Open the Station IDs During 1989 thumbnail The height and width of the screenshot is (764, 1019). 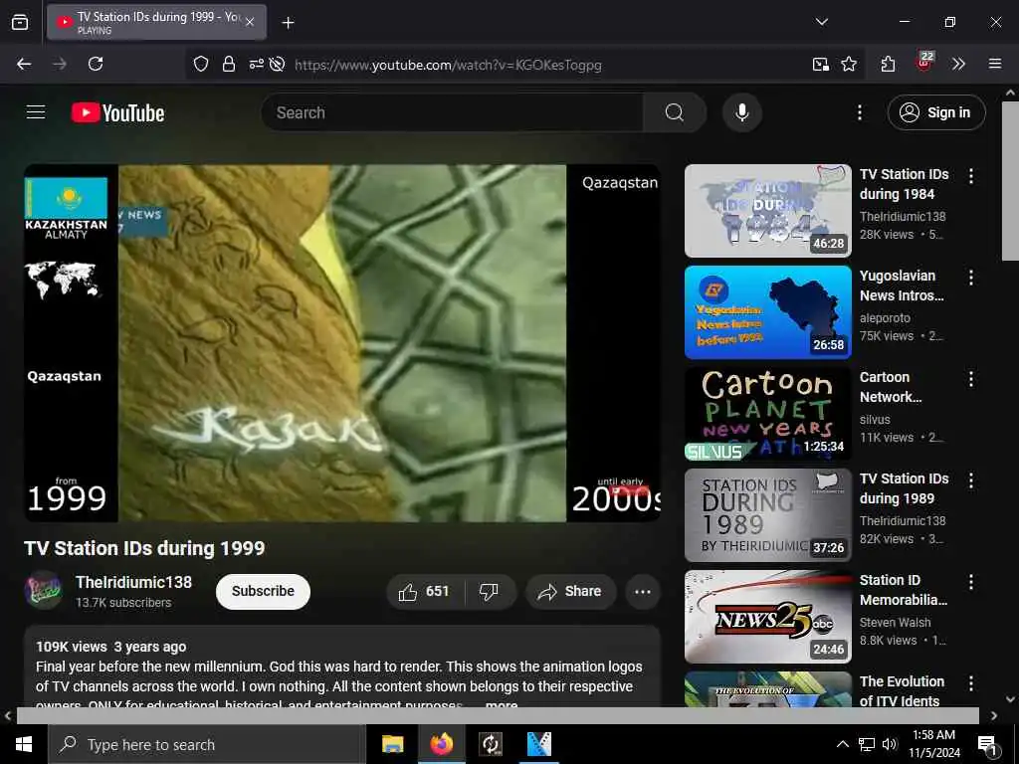768,515
